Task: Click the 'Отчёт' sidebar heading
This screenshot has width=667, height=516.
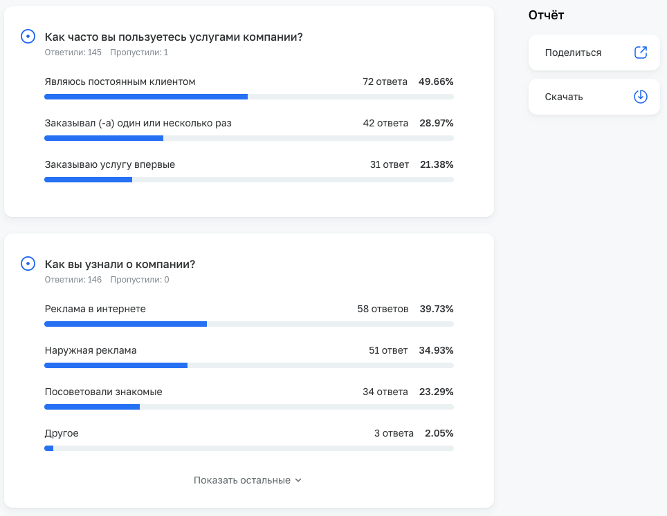Action: [546, 15]
